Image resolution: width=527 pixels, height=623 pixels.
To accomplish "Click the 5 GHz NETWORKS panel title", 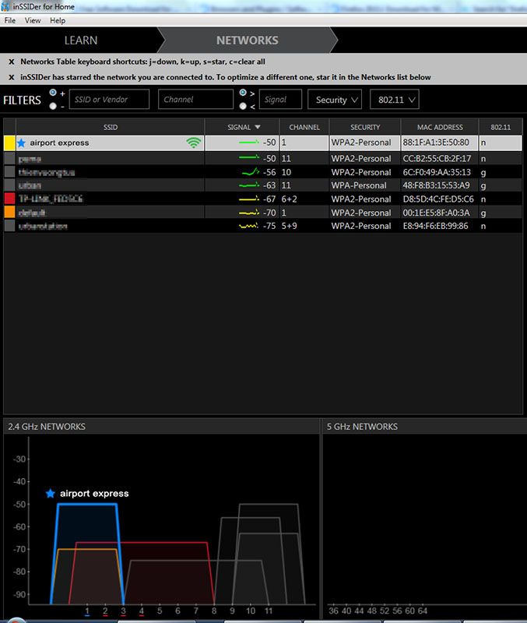I will click(x=362, y=427).
